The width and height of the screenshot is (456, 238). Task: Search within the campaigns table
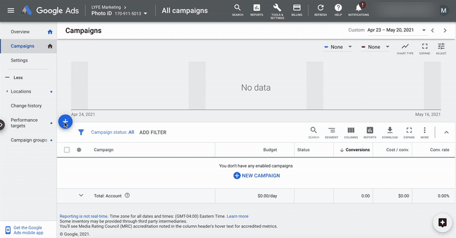(313, 133)
